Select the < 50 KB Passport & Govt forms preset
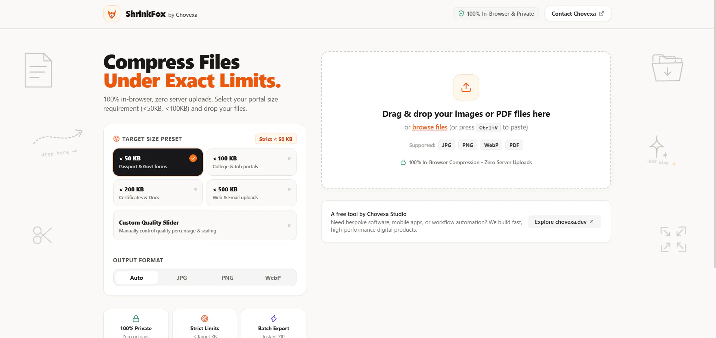716x338 pixels. 158,162
